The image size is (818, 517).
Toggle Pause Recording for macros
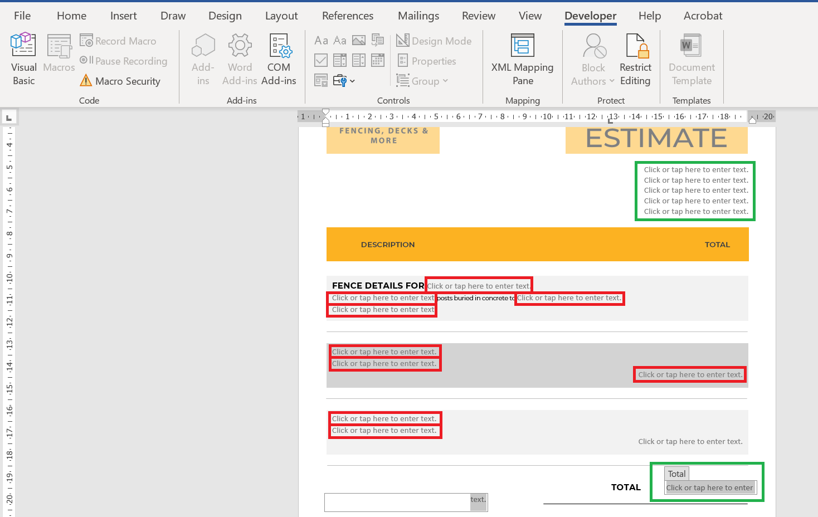click(x=124, y=61)
